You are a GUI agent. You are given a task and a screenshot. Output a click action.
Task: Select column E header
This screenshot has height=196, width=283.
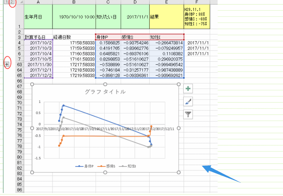166,2
